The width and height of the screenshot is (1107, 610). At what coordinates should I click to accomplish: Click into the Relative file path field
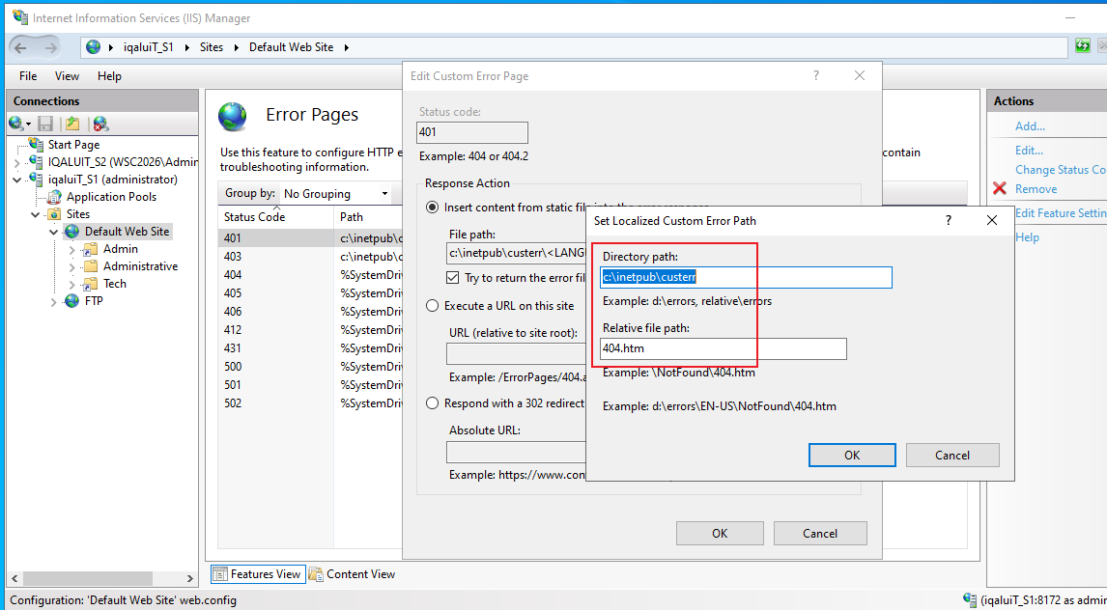tap(724, 349)
